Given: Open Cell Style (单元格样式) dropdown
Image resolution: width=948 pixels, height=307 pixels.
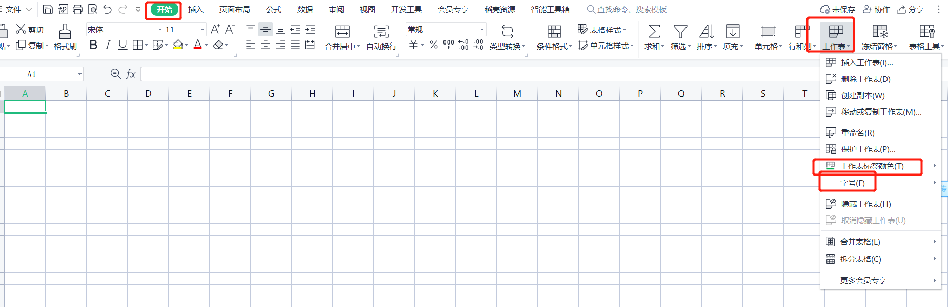Looking at the screenshot, I should (x=606, y=46).
